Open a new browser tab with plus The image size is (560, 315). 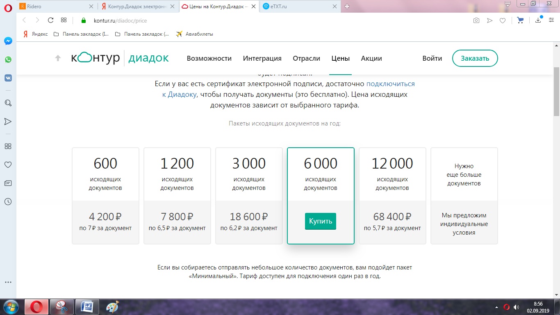[347, 6]
